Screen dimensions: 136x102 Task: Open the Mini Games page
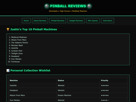pos(93,21)
